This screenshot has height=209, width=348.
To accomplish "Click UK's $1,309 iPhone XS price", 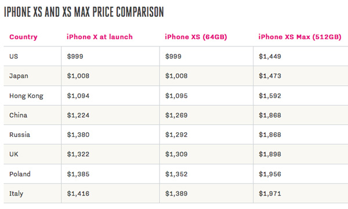I will tap(176, 154).
